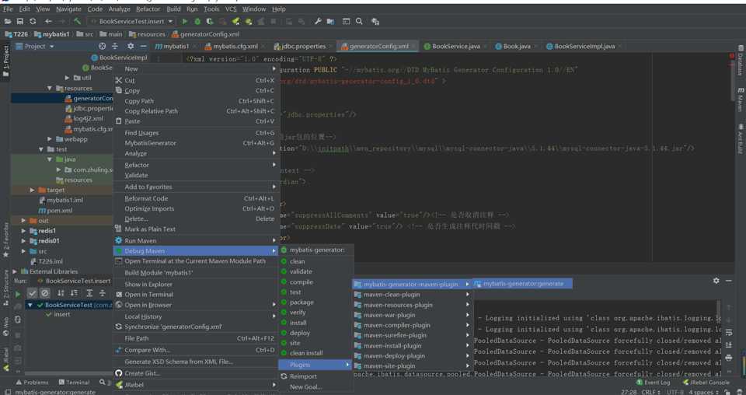Hide the Project panel with minus icon
The image size is (746, 395).
click(144, 46)
